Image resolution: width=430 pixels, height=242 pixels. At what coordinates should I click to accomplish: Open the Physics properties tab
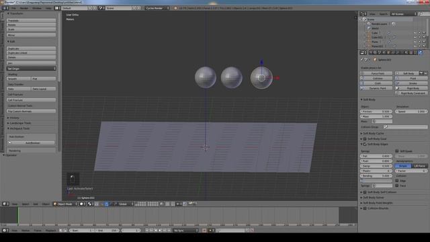coord(421,52)
